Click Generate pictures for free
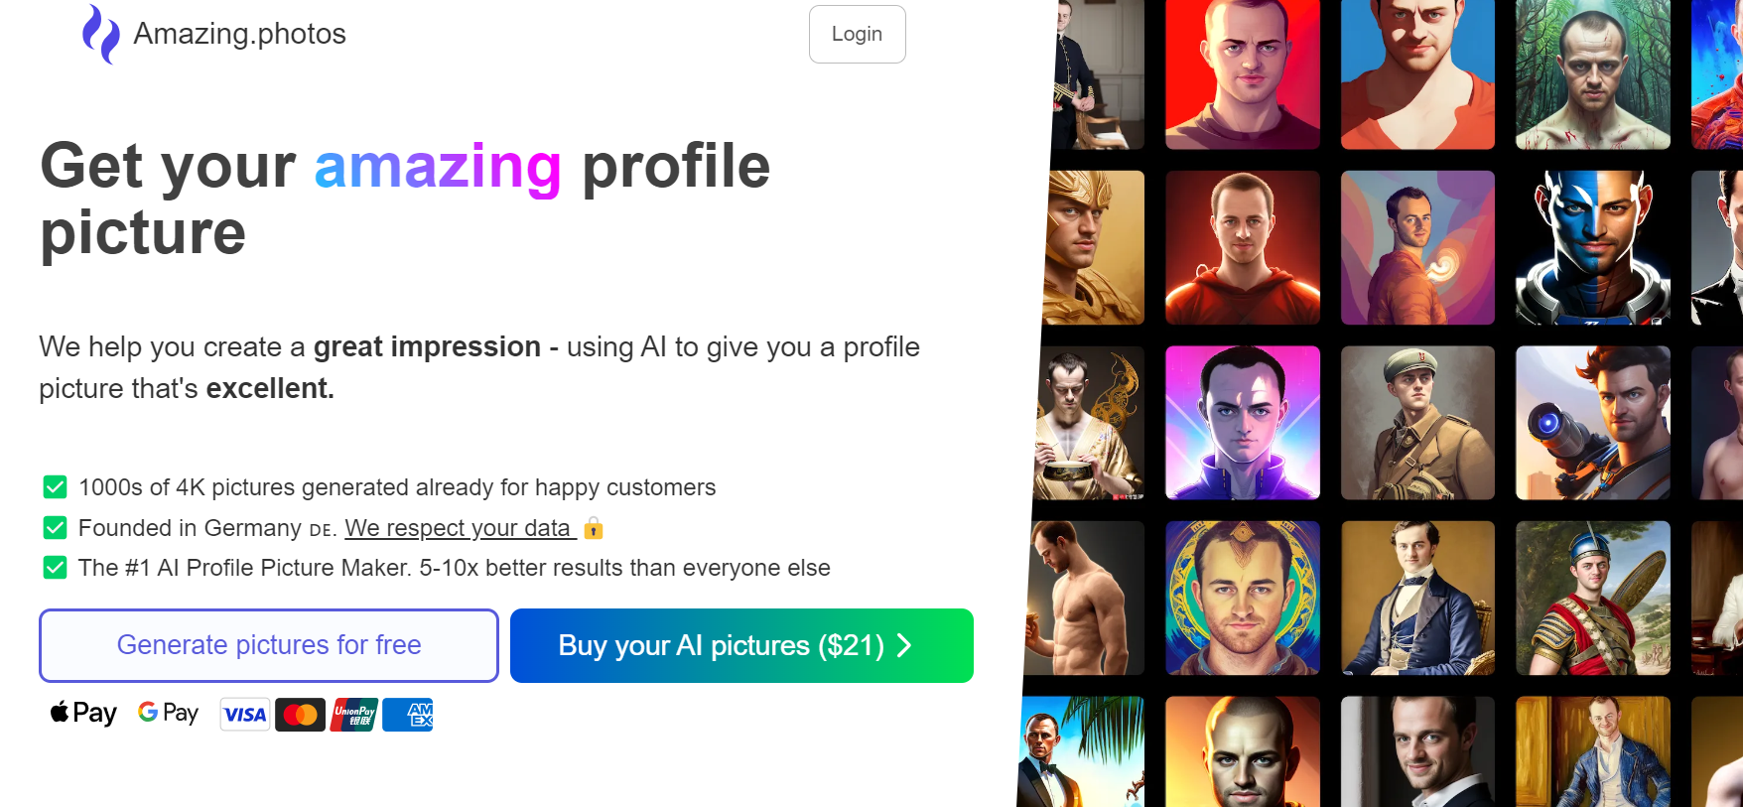The height and width of the screenshot is (807, 1743). tap(268, 645)
